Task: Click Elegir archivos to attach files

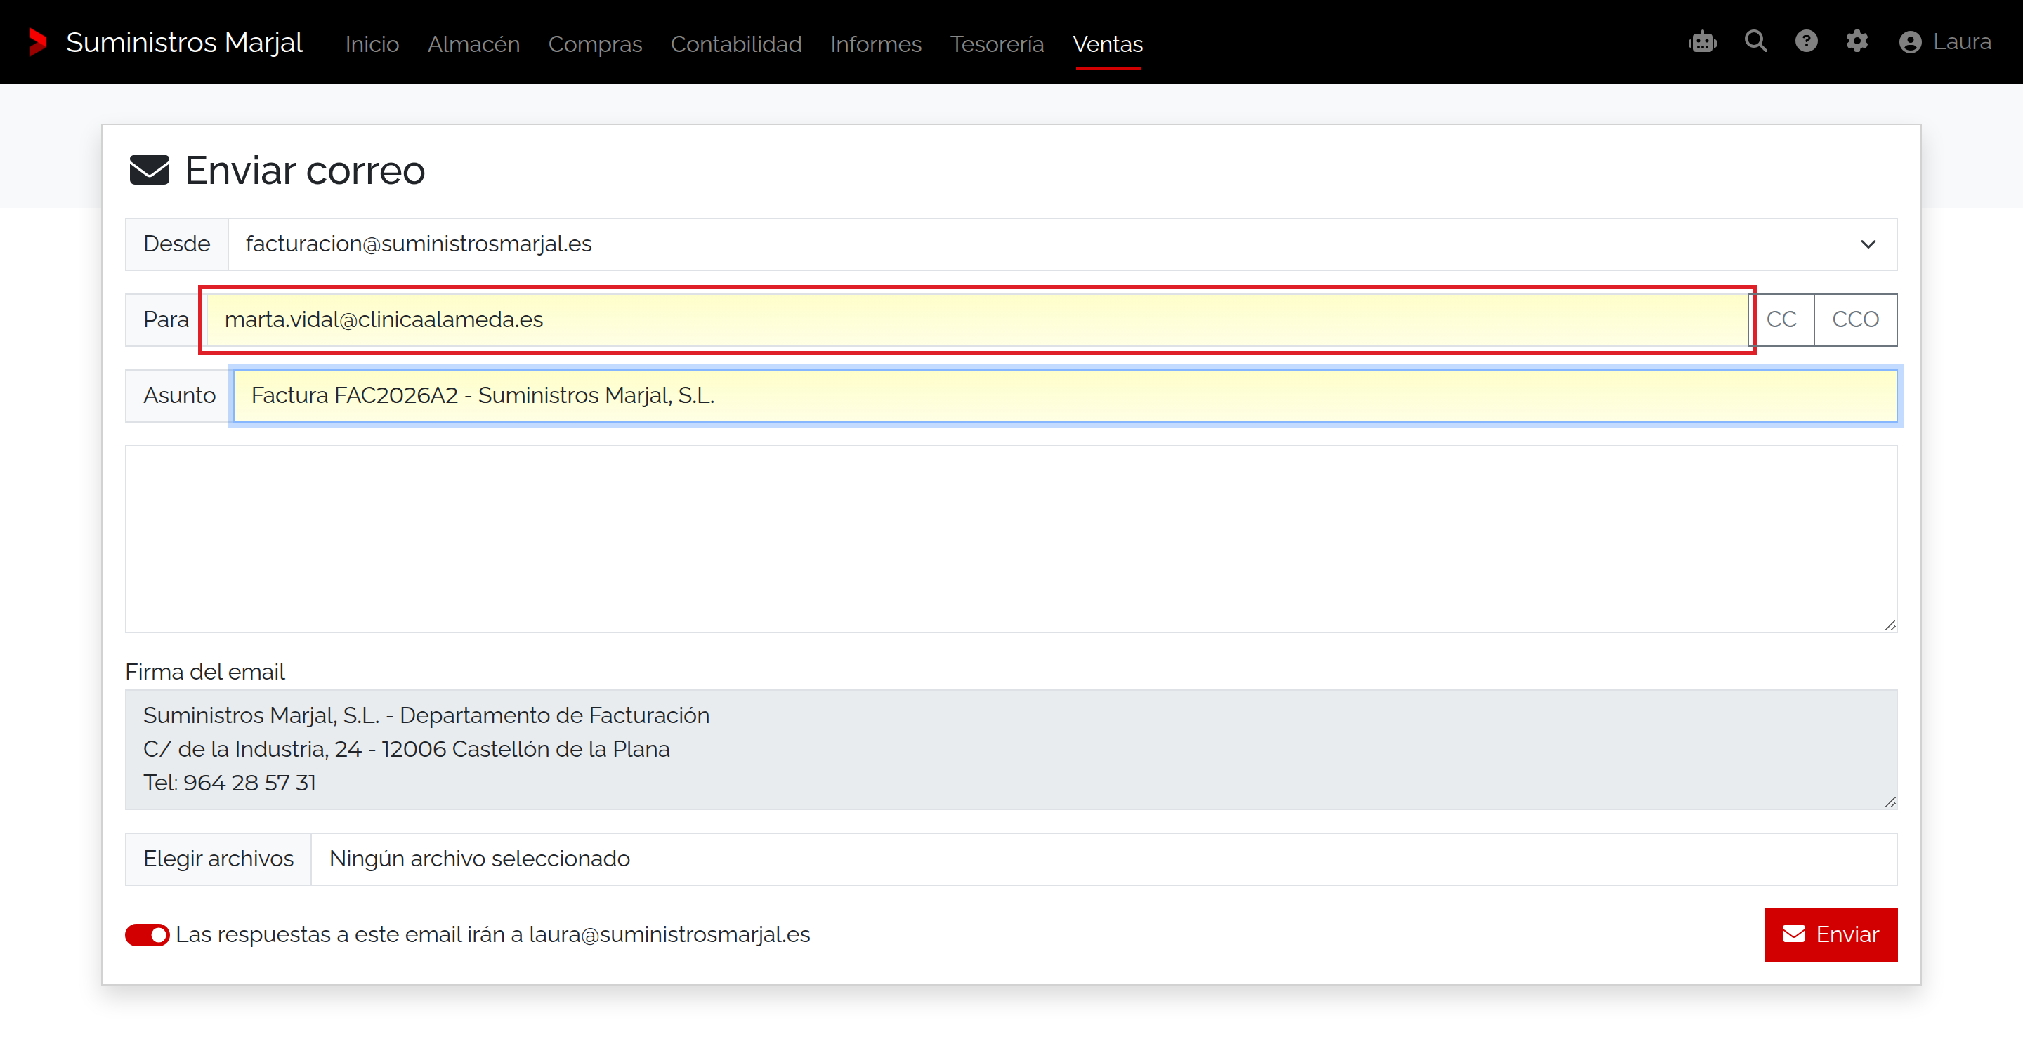Action: (218, 859)
